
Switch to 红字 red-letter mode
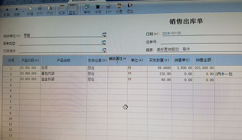(x=62, y=10)
